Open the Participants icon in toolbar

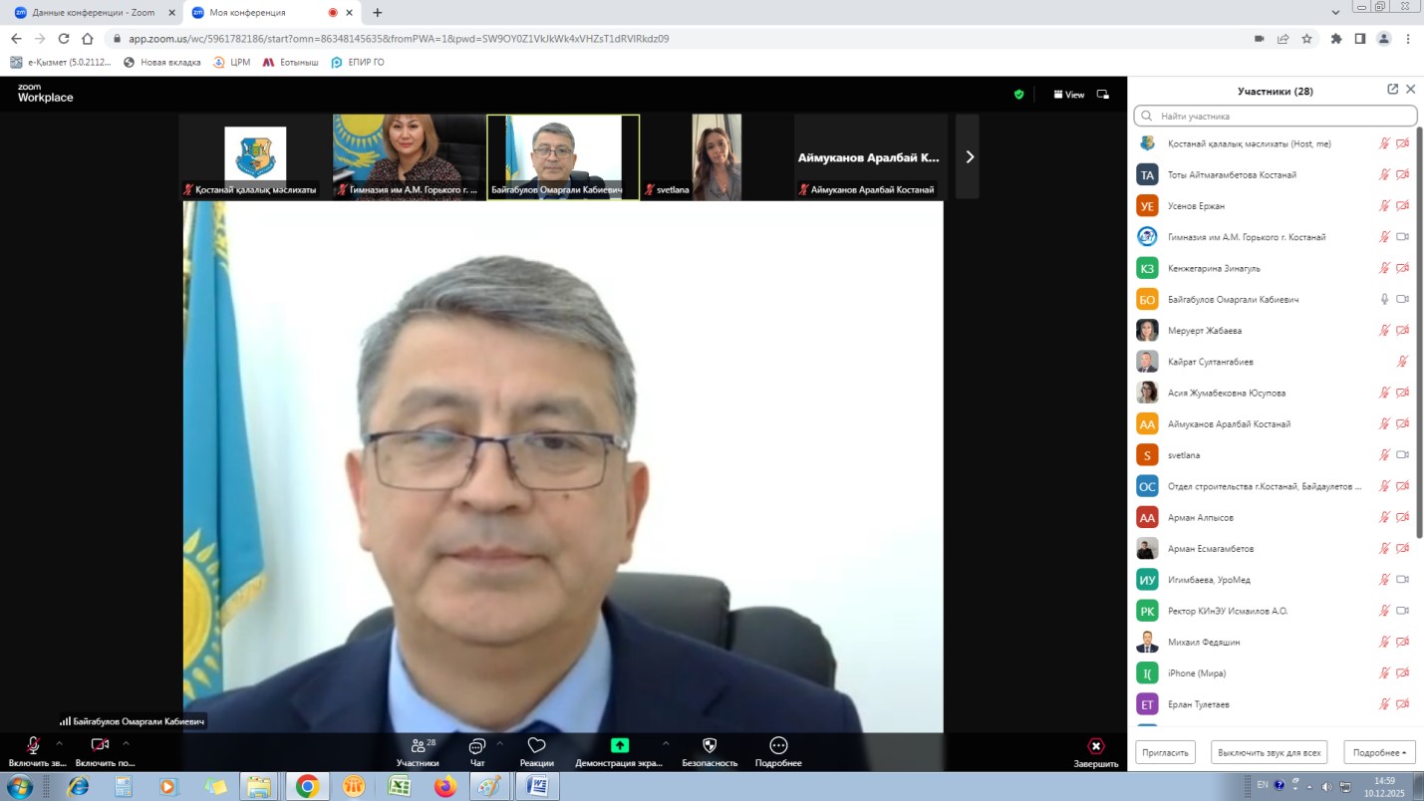[418, 746]
